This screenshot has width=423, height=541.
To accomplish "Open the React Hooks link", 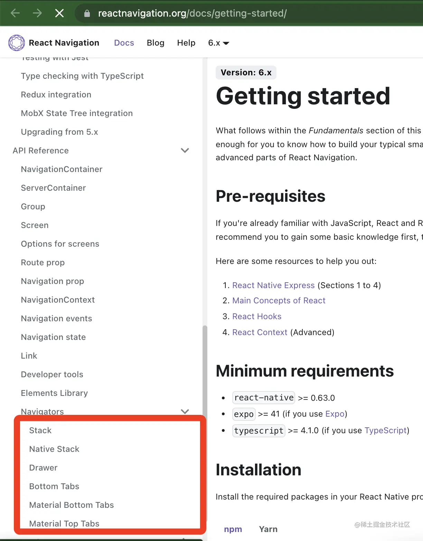I will pos(257,316).
